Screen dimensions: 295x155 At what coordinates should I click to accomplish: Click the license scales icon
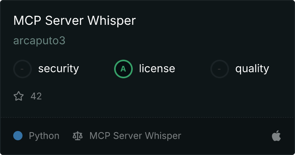[78, 136]
